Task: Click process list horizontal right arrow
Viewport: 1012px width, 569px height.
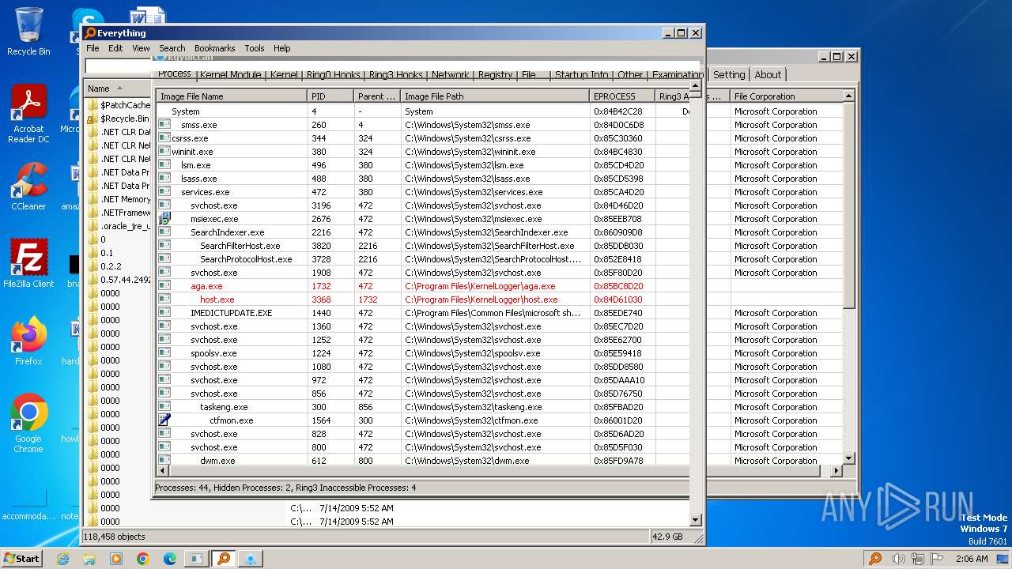Action: (836, 471)
